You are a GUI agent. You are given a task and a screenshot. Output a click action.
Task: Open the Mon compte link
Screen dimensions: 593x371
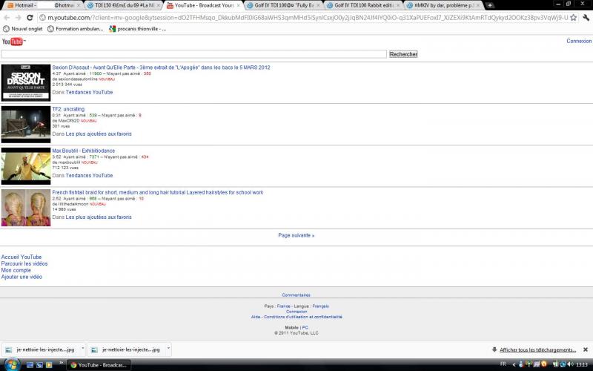(x=16, y=270)
